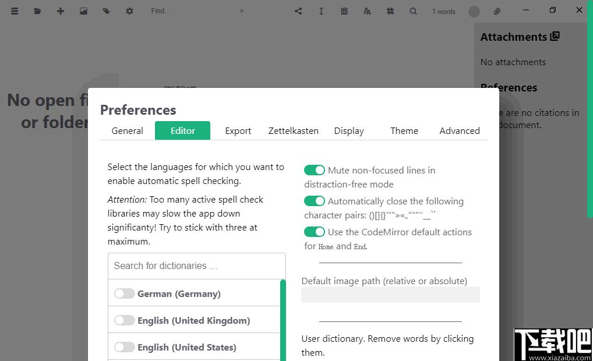Delete file using trash icon
The height and width of the screenshot is (361, 593).
[x=344, y=11]
